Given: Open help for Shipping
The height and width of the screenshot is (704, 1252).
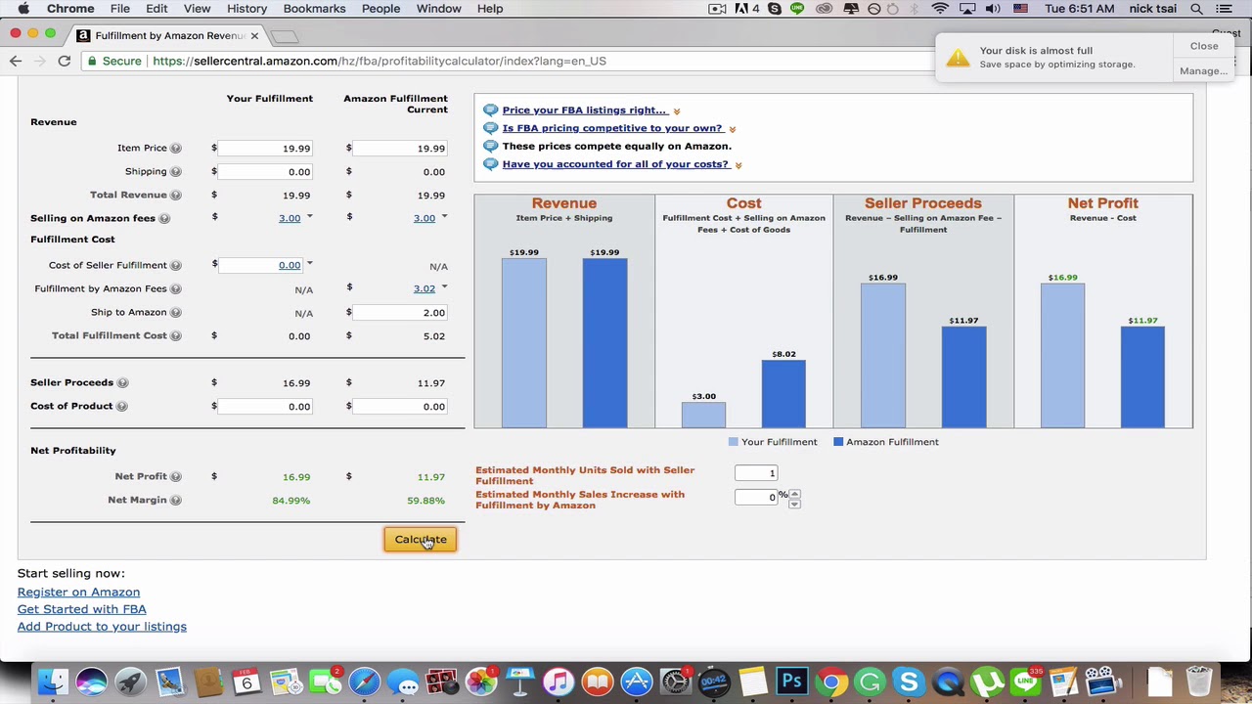Looking at the screenshot, I should 176,172.
